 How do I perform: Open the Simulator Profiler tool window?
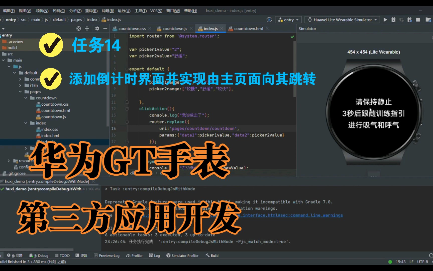tap(182, 255)
